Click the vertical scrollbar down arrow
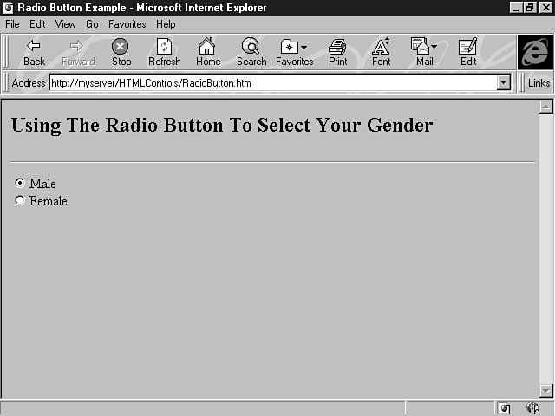 (x=545, y=391)
